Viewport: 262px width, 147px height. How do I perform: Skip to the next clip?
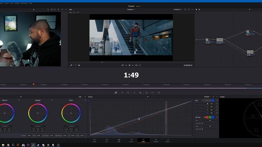136,65
